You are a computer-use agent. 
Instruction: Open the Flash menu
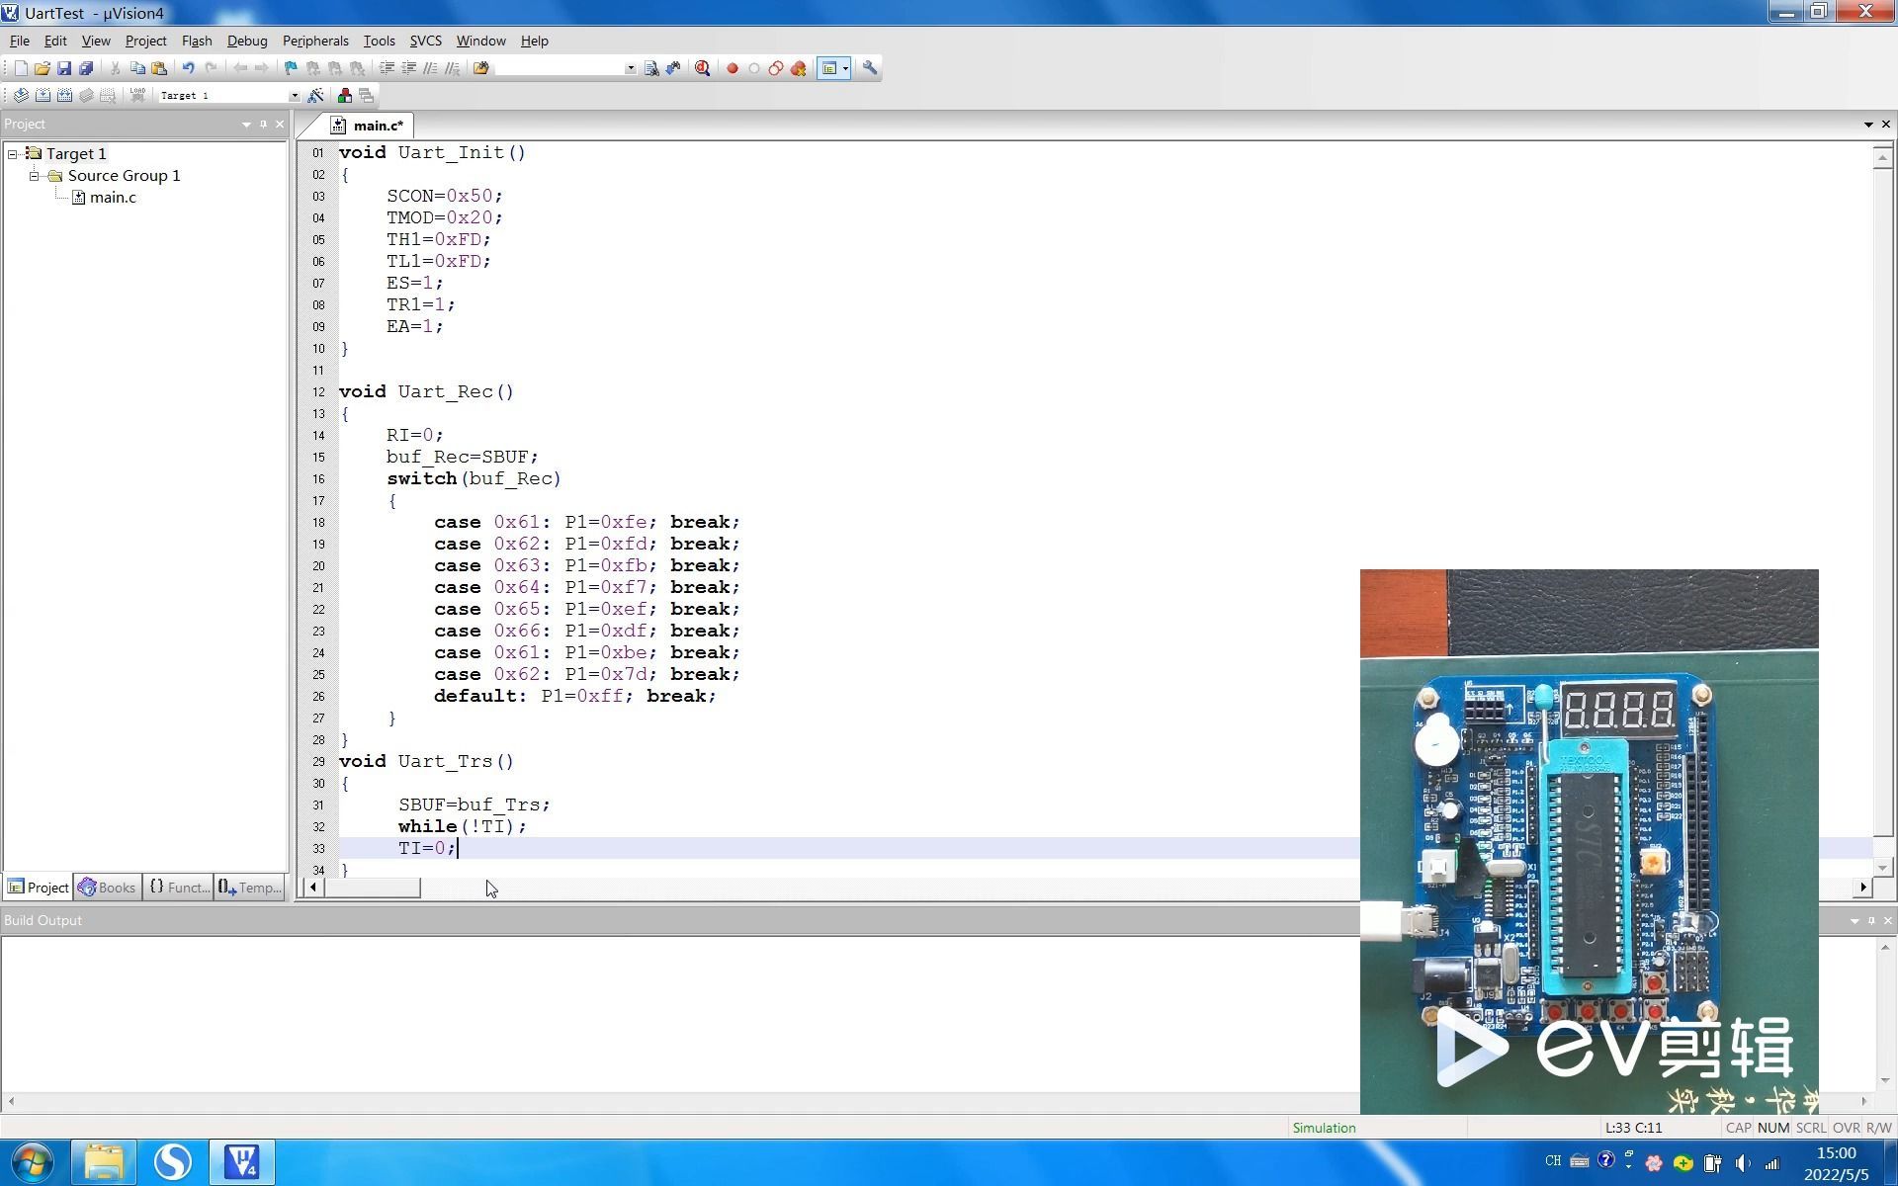click(197, 40)
